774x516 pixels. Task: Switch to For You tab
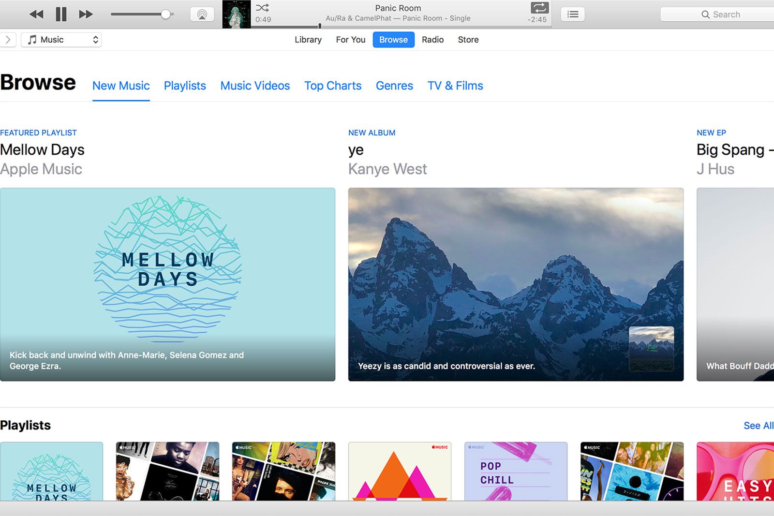pyautogui.click(x=351, y=40)
